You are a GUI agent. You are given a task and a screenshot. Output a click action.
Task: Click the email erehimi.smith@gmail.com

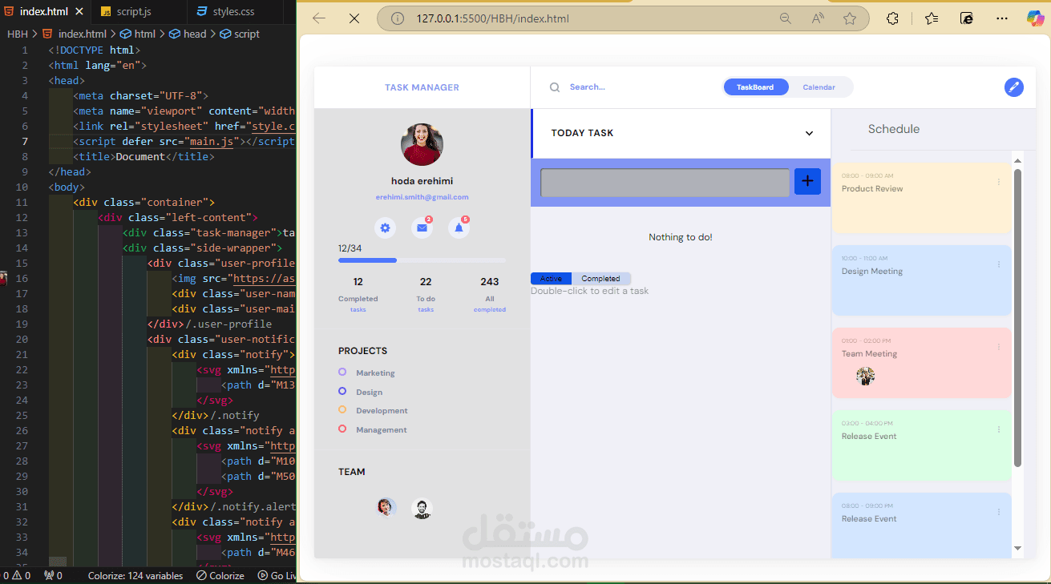coord(422,197)
